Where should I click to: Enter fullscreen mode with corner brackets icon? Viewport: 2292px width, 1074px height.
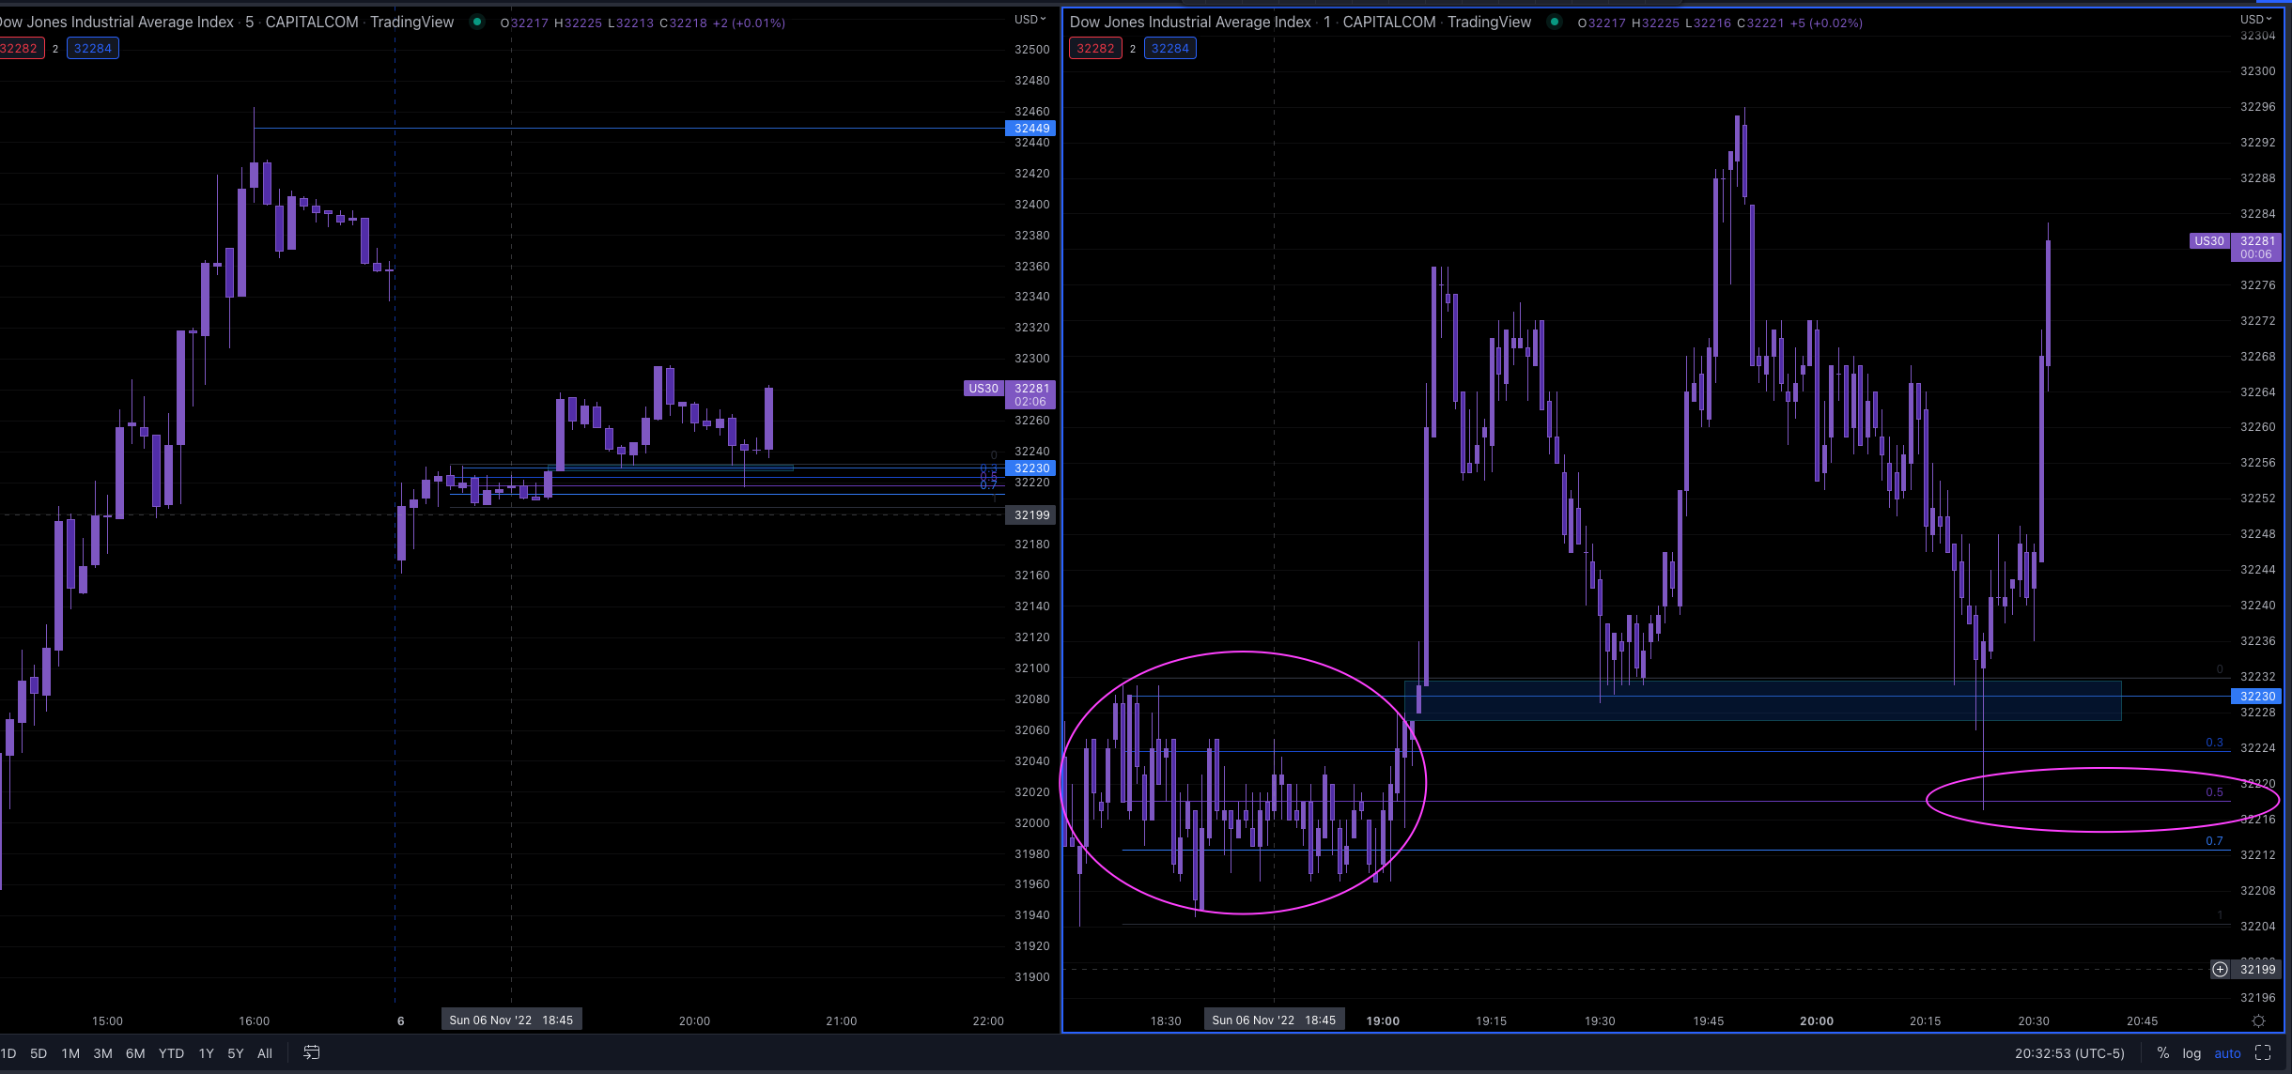[2263, 1053]
